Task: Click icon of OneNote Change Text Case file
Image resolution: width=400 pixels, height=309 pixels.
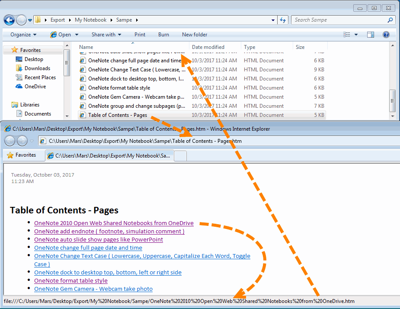Action: coord(82,70)
